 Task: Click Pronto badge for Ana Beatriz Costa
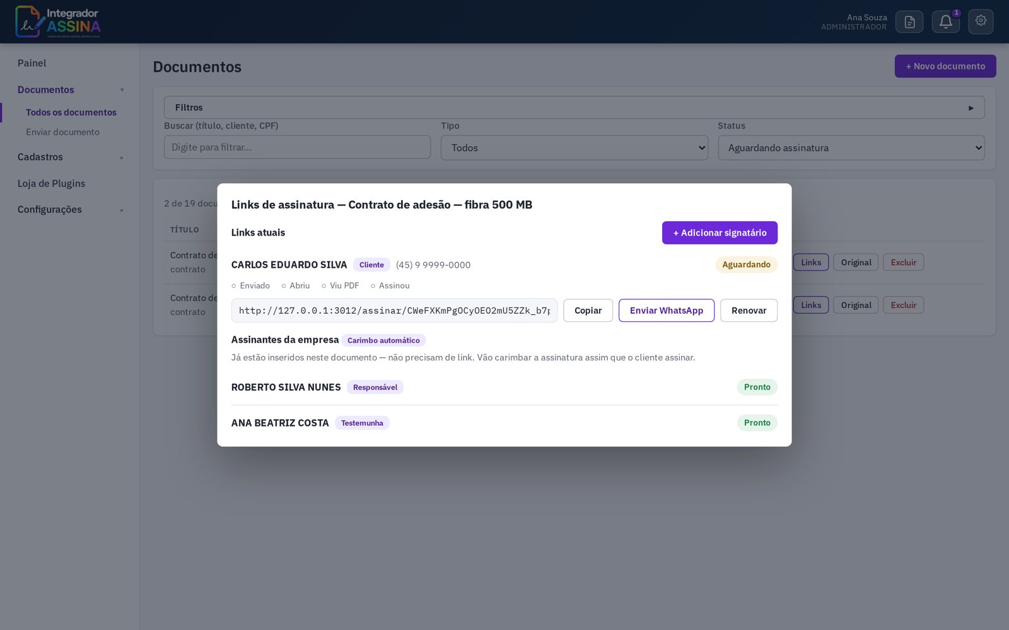pos(757,423)
